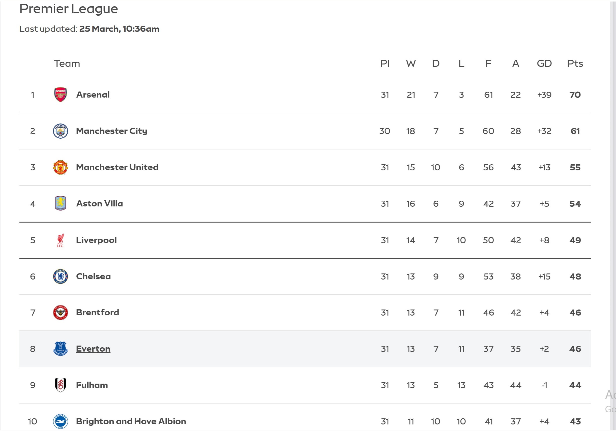Click the Liverpool club crest
The width and height of the screenshot is (616, 431).
pyautogui.click(x=60, y=240)
